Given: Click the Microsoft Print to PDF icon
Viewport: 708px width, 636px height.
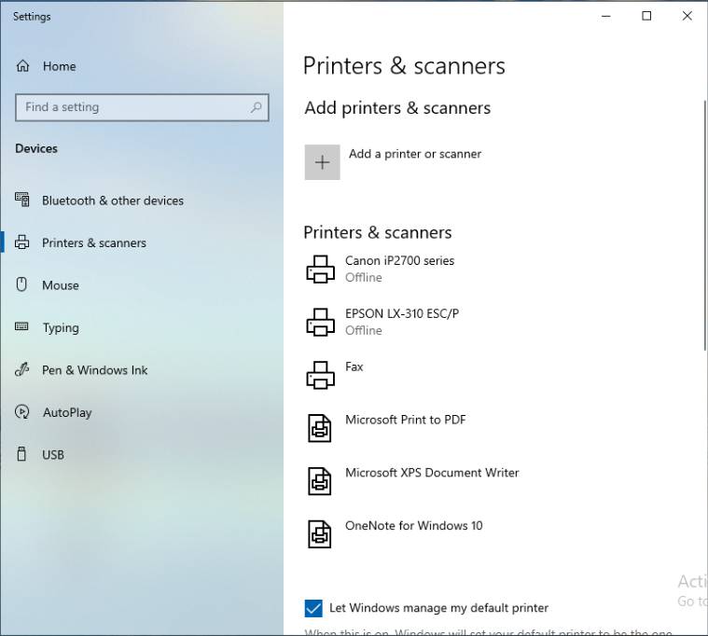Looking at the screenshot, I should coord(320,428).
